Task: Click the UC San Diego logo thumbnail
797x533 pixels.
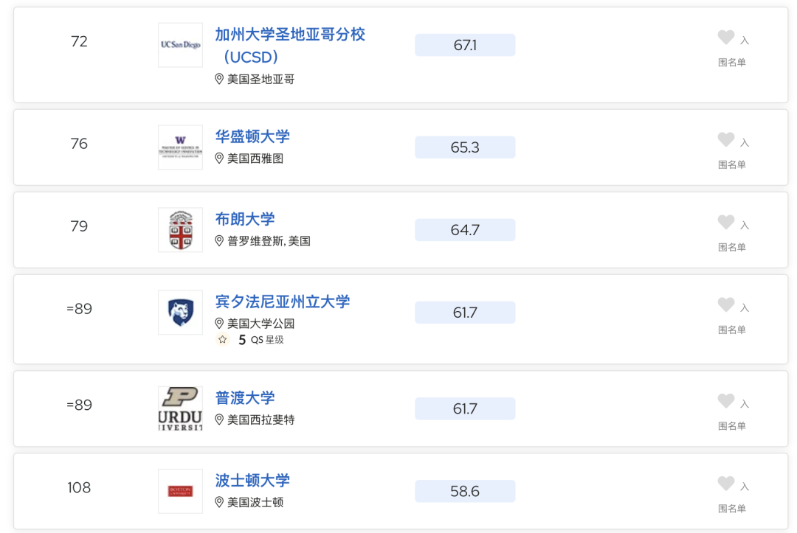Action: coord(181,45)
